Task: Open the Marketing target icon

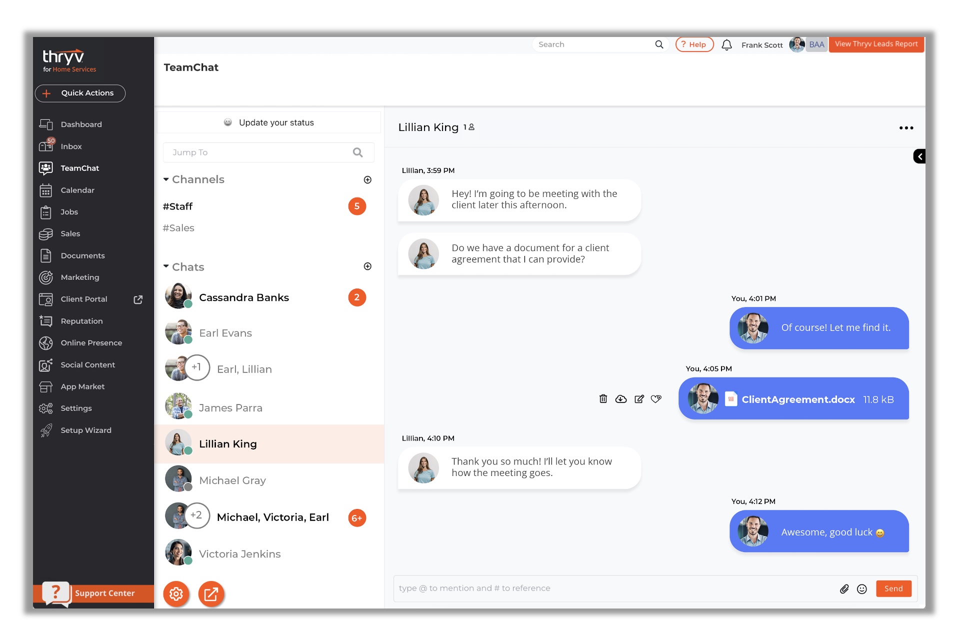Action: 46,277
